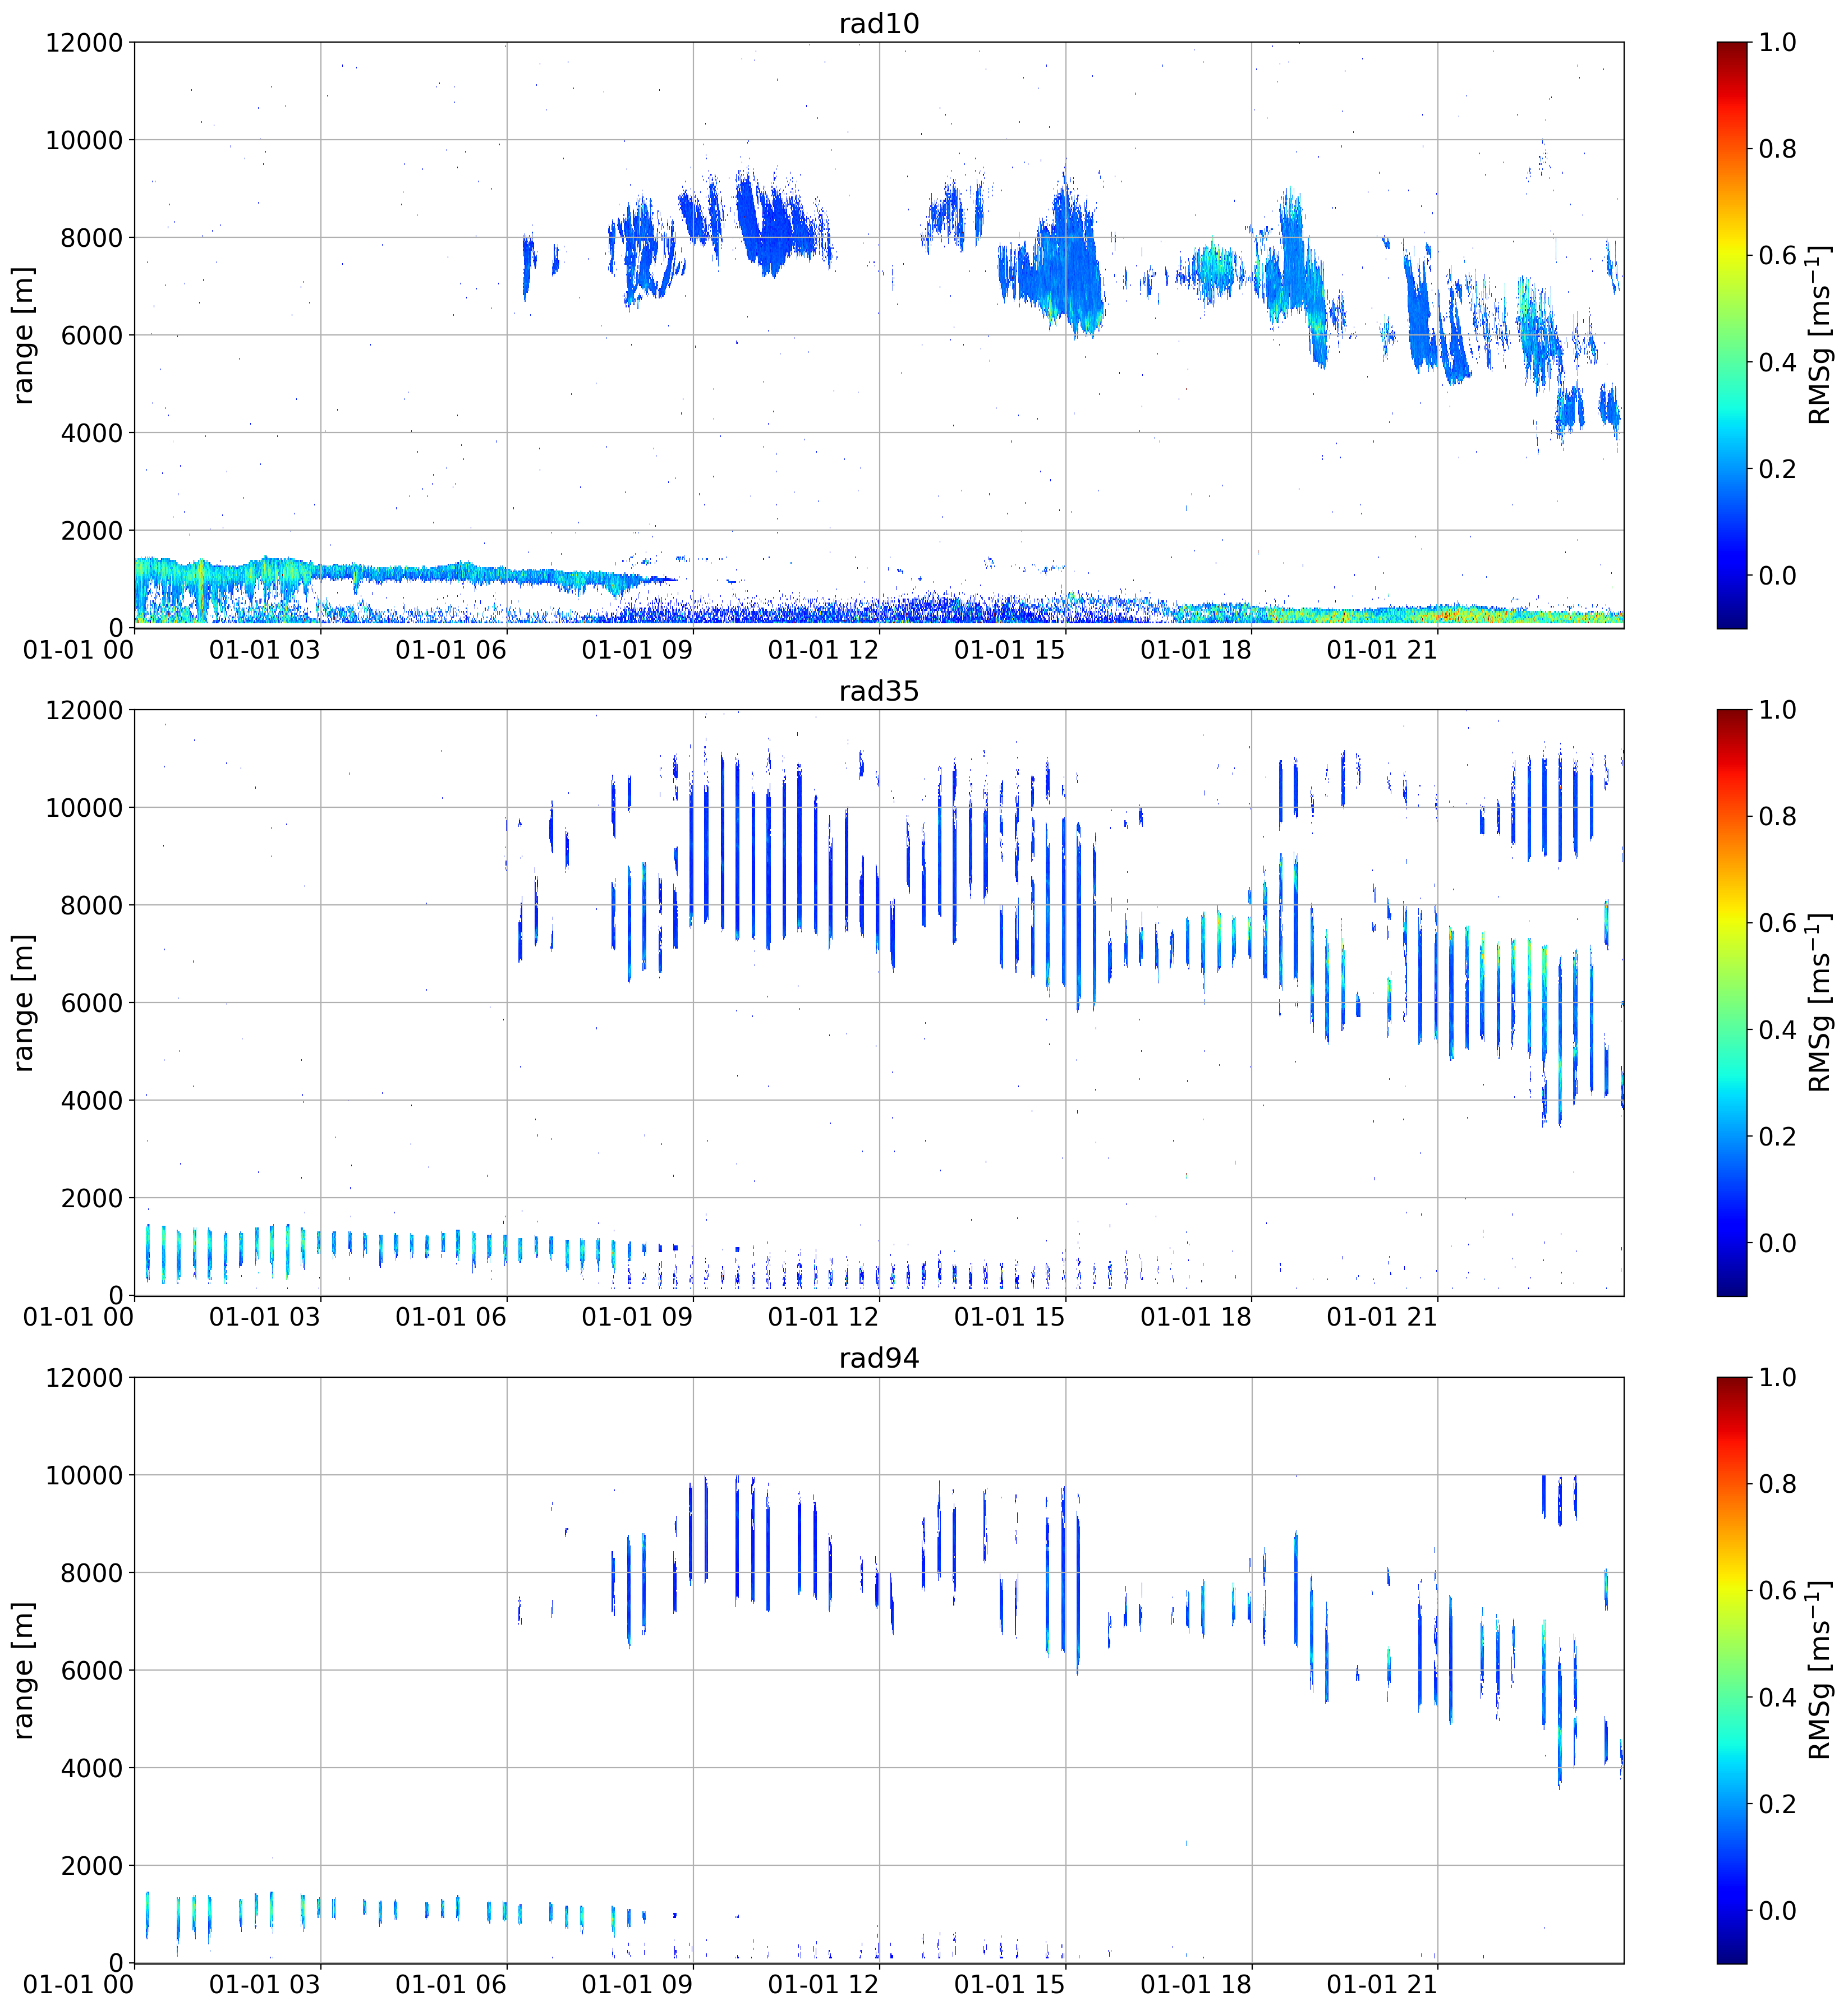
Task: Click the 0.0 colorbar tick of rad94
Action: (x=1778, y=1911)
